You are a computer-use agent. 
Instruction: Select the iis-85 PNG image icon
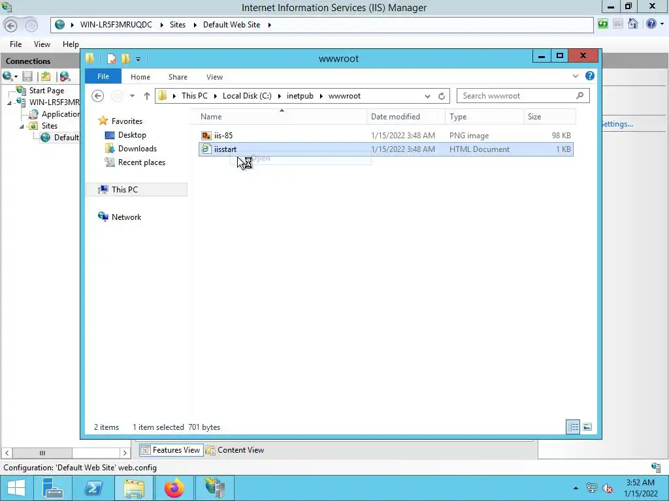tap(206, 136)
